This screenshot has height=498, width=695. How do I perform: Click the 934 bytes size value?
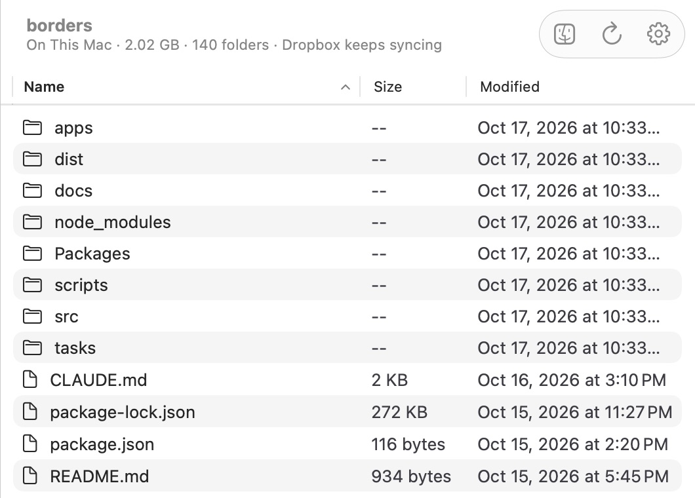point(411,476)
